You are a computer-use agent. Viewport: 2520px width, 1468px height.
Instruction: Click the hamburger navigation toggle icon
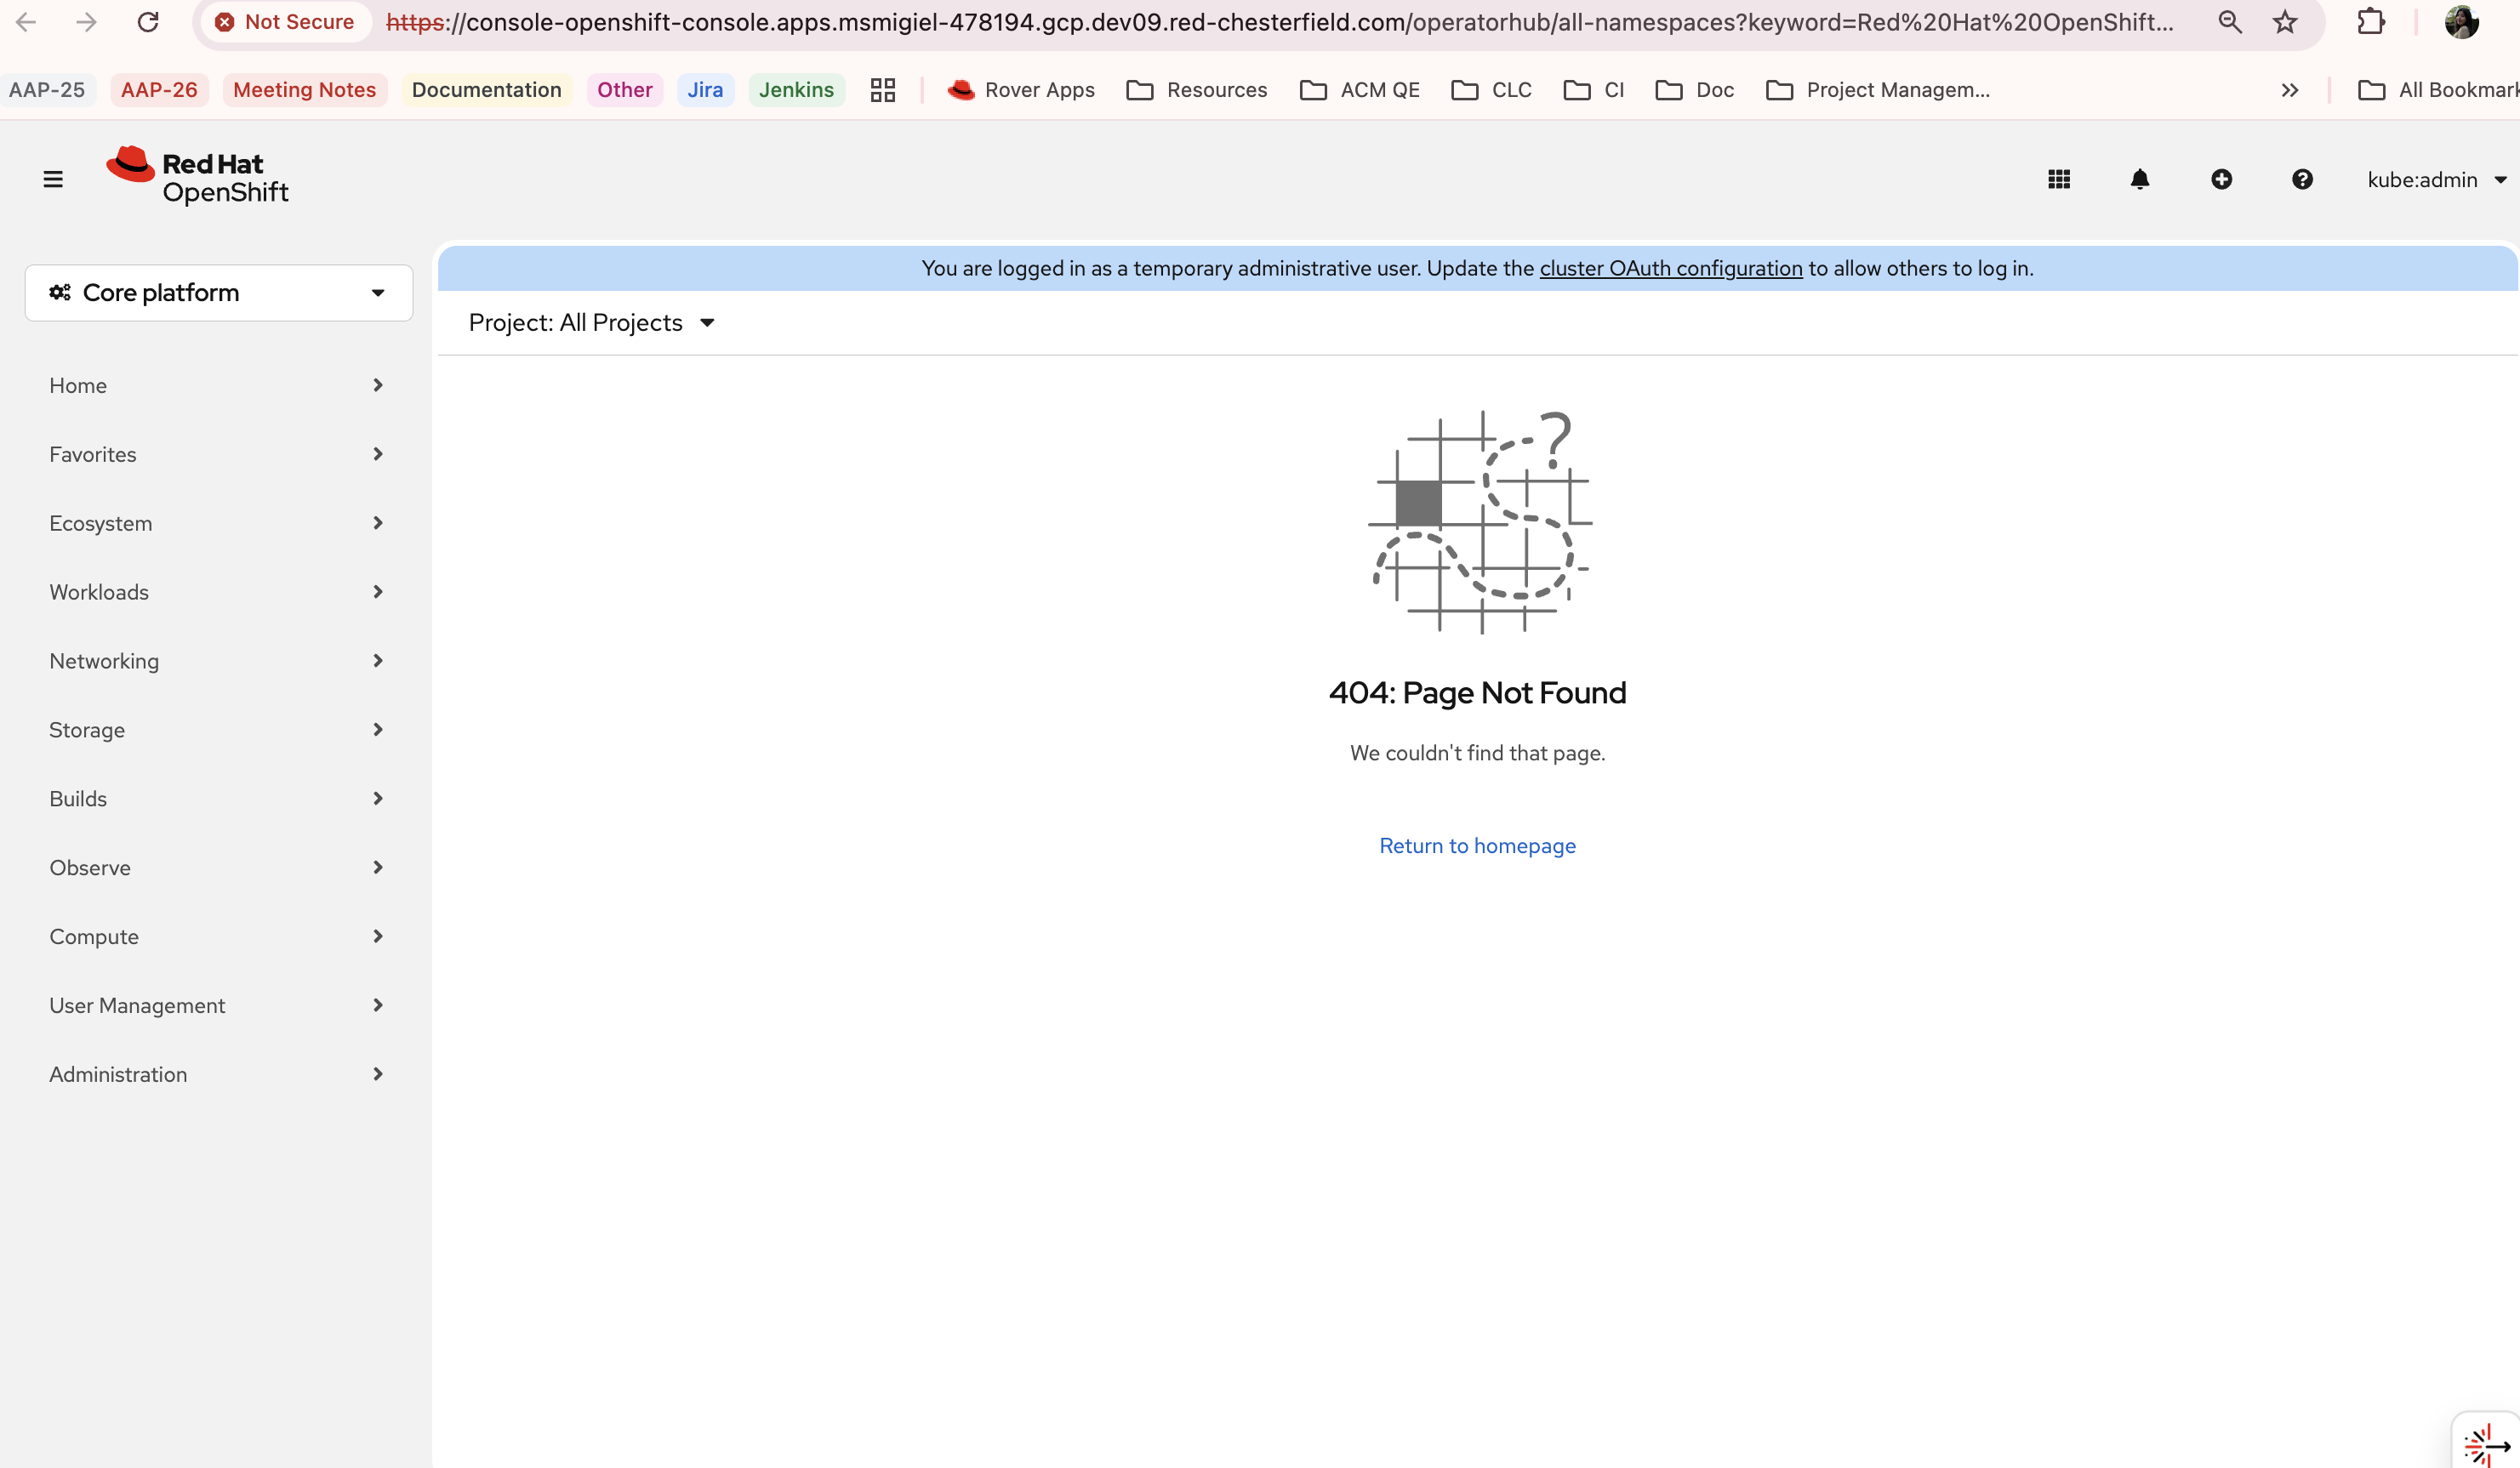(53, 179)
